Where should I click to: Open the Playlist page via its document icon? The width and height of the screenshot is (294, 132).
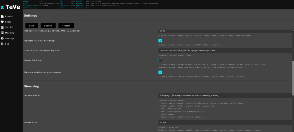pos(2,16)
